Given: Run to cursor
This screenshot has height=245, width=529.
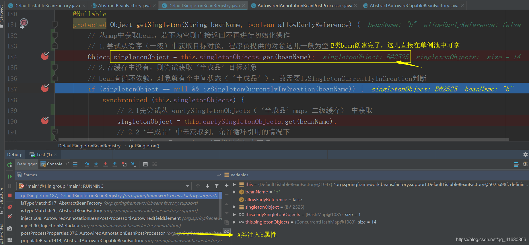Looking at the screenshot, I should point(134,164).
